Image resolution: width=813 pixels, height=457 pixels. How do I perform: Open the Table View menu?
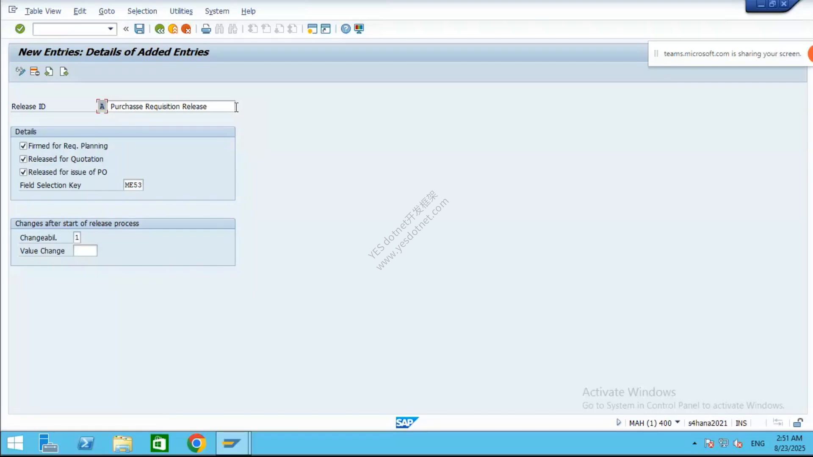pos(43,11)
